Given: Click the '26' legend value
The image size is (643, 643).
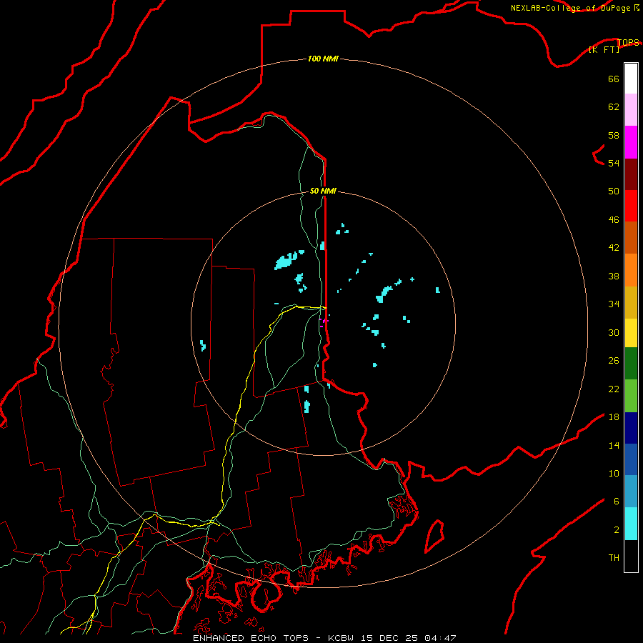Looking at the screenshot, I should point(614,361).
